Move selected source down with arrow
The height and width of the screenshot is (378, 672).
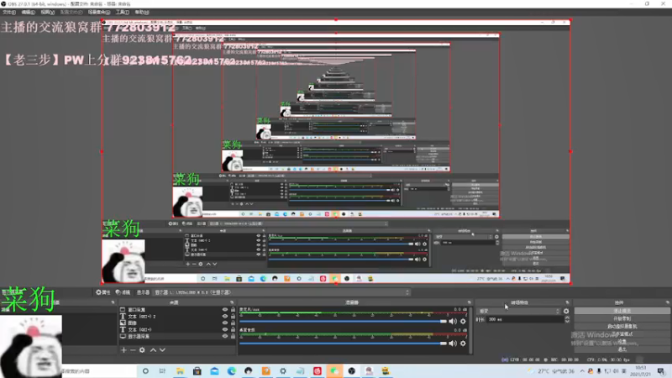click(162, 350)
